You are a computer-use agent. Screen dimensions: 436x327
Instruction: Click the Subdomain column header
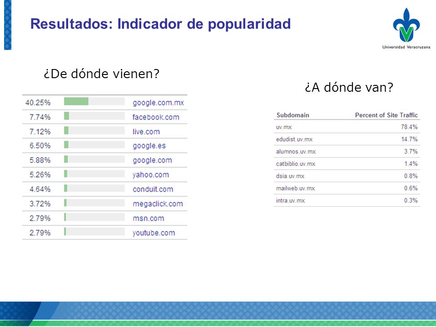[x=293, y=115]
